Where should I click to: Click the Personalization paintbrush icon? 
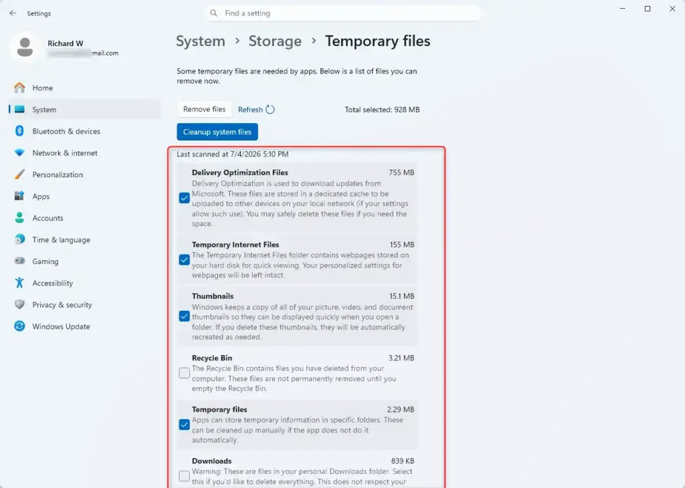(19, 174)
